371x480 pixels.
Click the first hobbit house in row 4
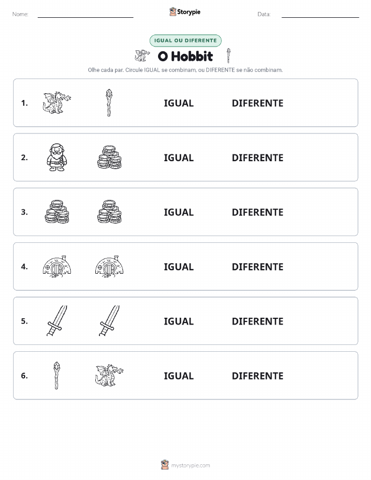point(57,266)
